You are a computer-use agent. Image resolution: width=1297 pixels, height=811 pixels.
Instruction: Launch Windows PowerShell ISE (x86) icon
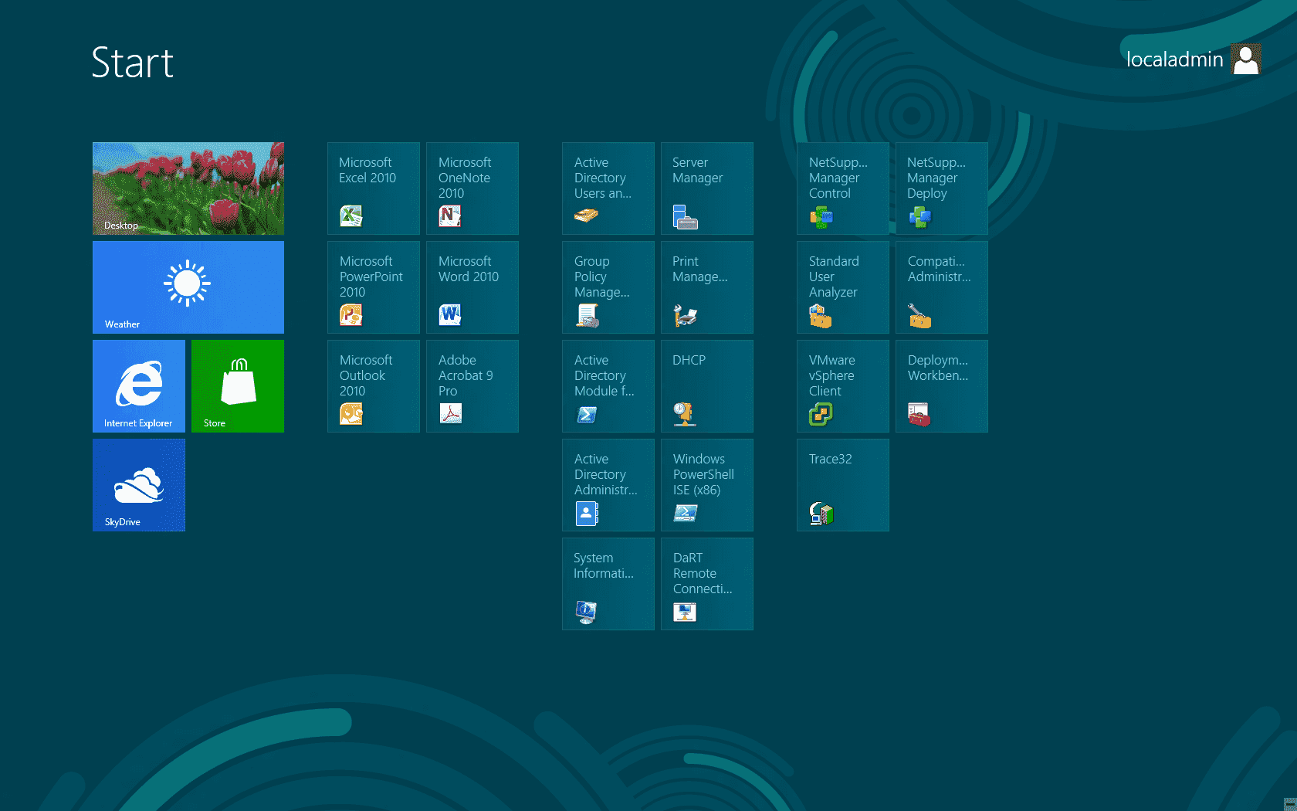685,513
